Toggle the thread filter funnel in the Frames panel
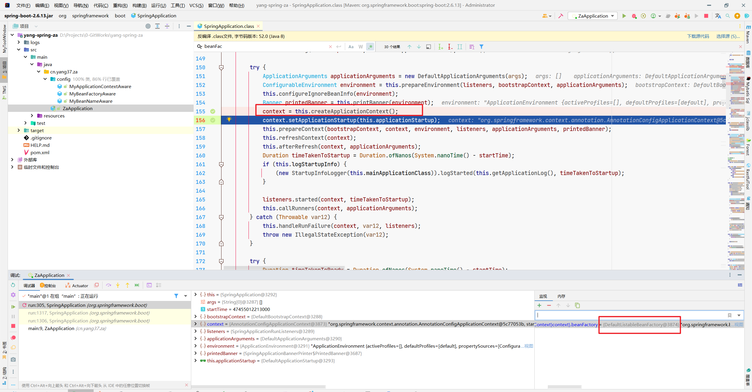This screenshot has width=752, height=392. [x=176, y=296]
